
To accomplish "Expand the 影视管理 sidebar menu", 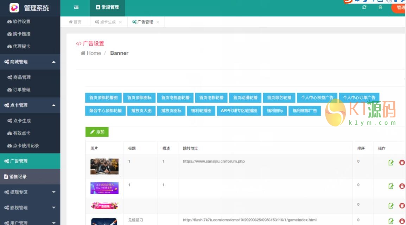I will coord(53,207).
